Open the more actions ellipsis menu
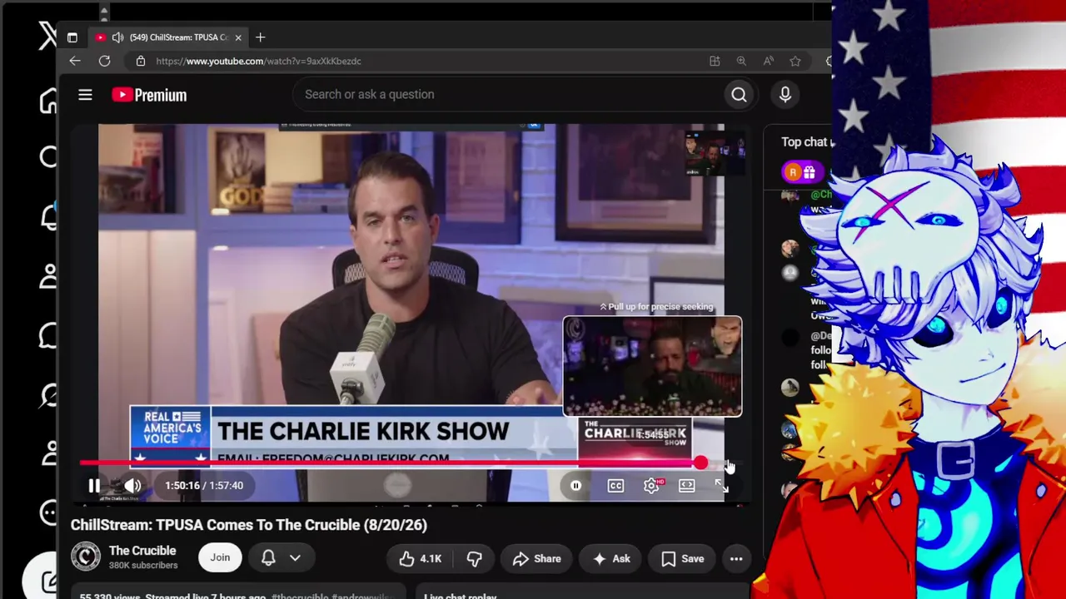Image resolution: width=1066 pixels, height=599 pixels. [x=736, y=558]
